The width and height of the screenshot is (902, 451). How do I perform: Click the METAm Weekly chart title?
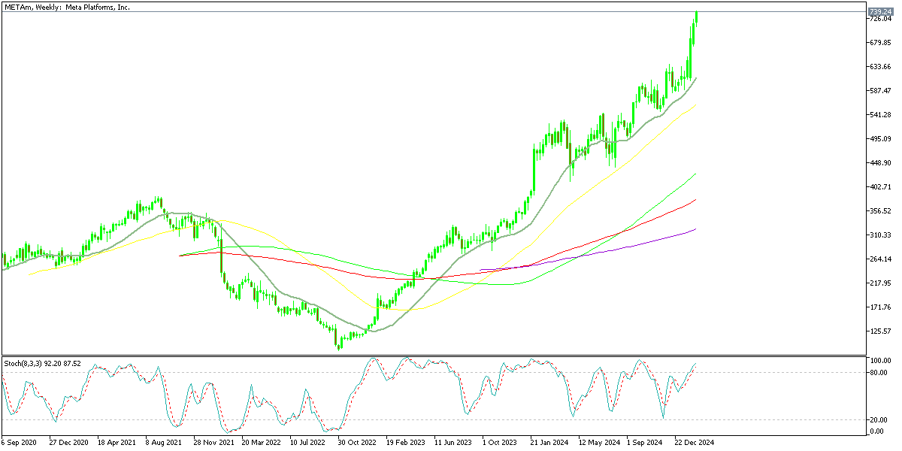[66, 7]
